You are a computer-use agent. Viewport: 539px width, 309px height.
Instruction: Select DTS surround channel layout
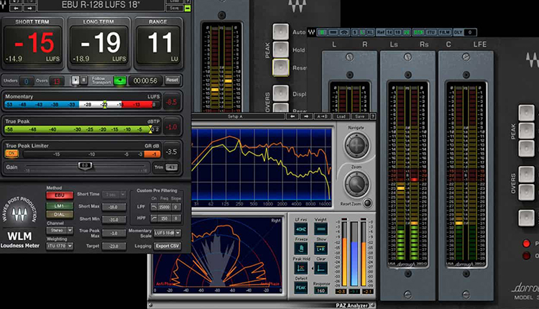coord(418,32)
